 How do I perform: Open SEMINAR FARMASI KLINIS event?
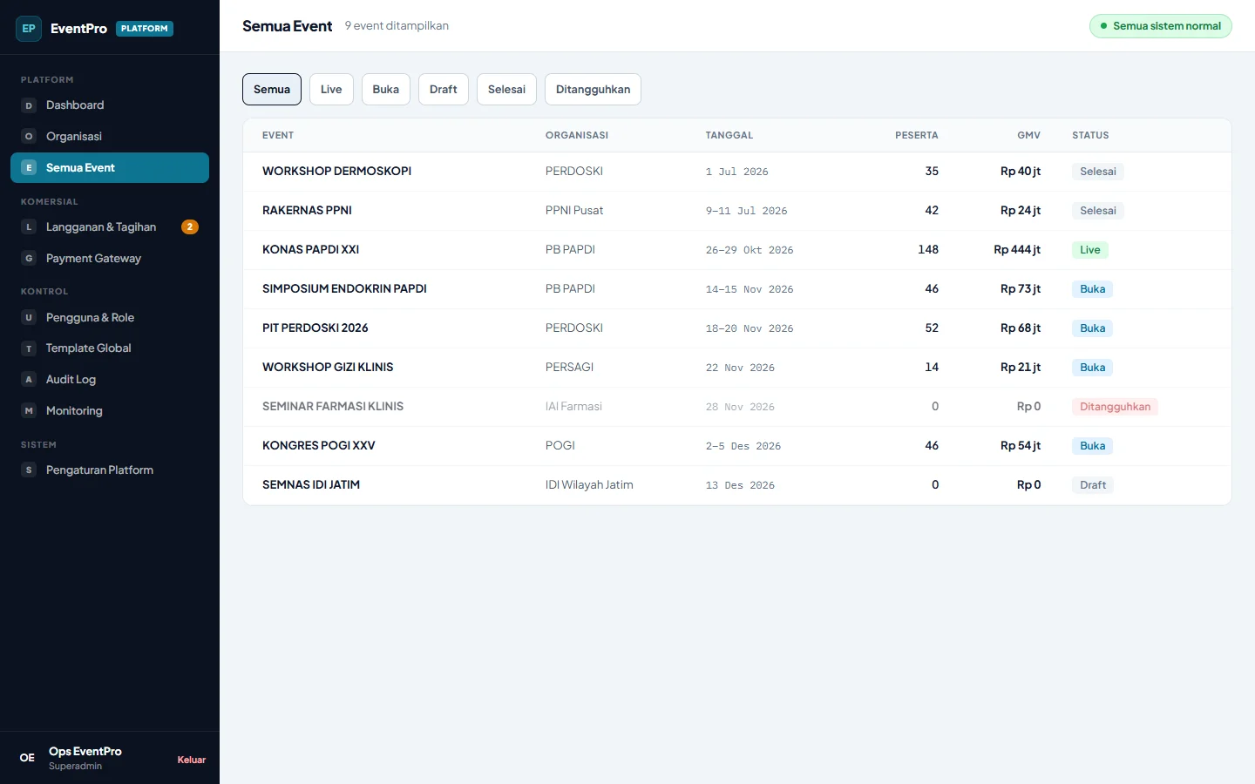pyautogui.click(x=737, y=407)
